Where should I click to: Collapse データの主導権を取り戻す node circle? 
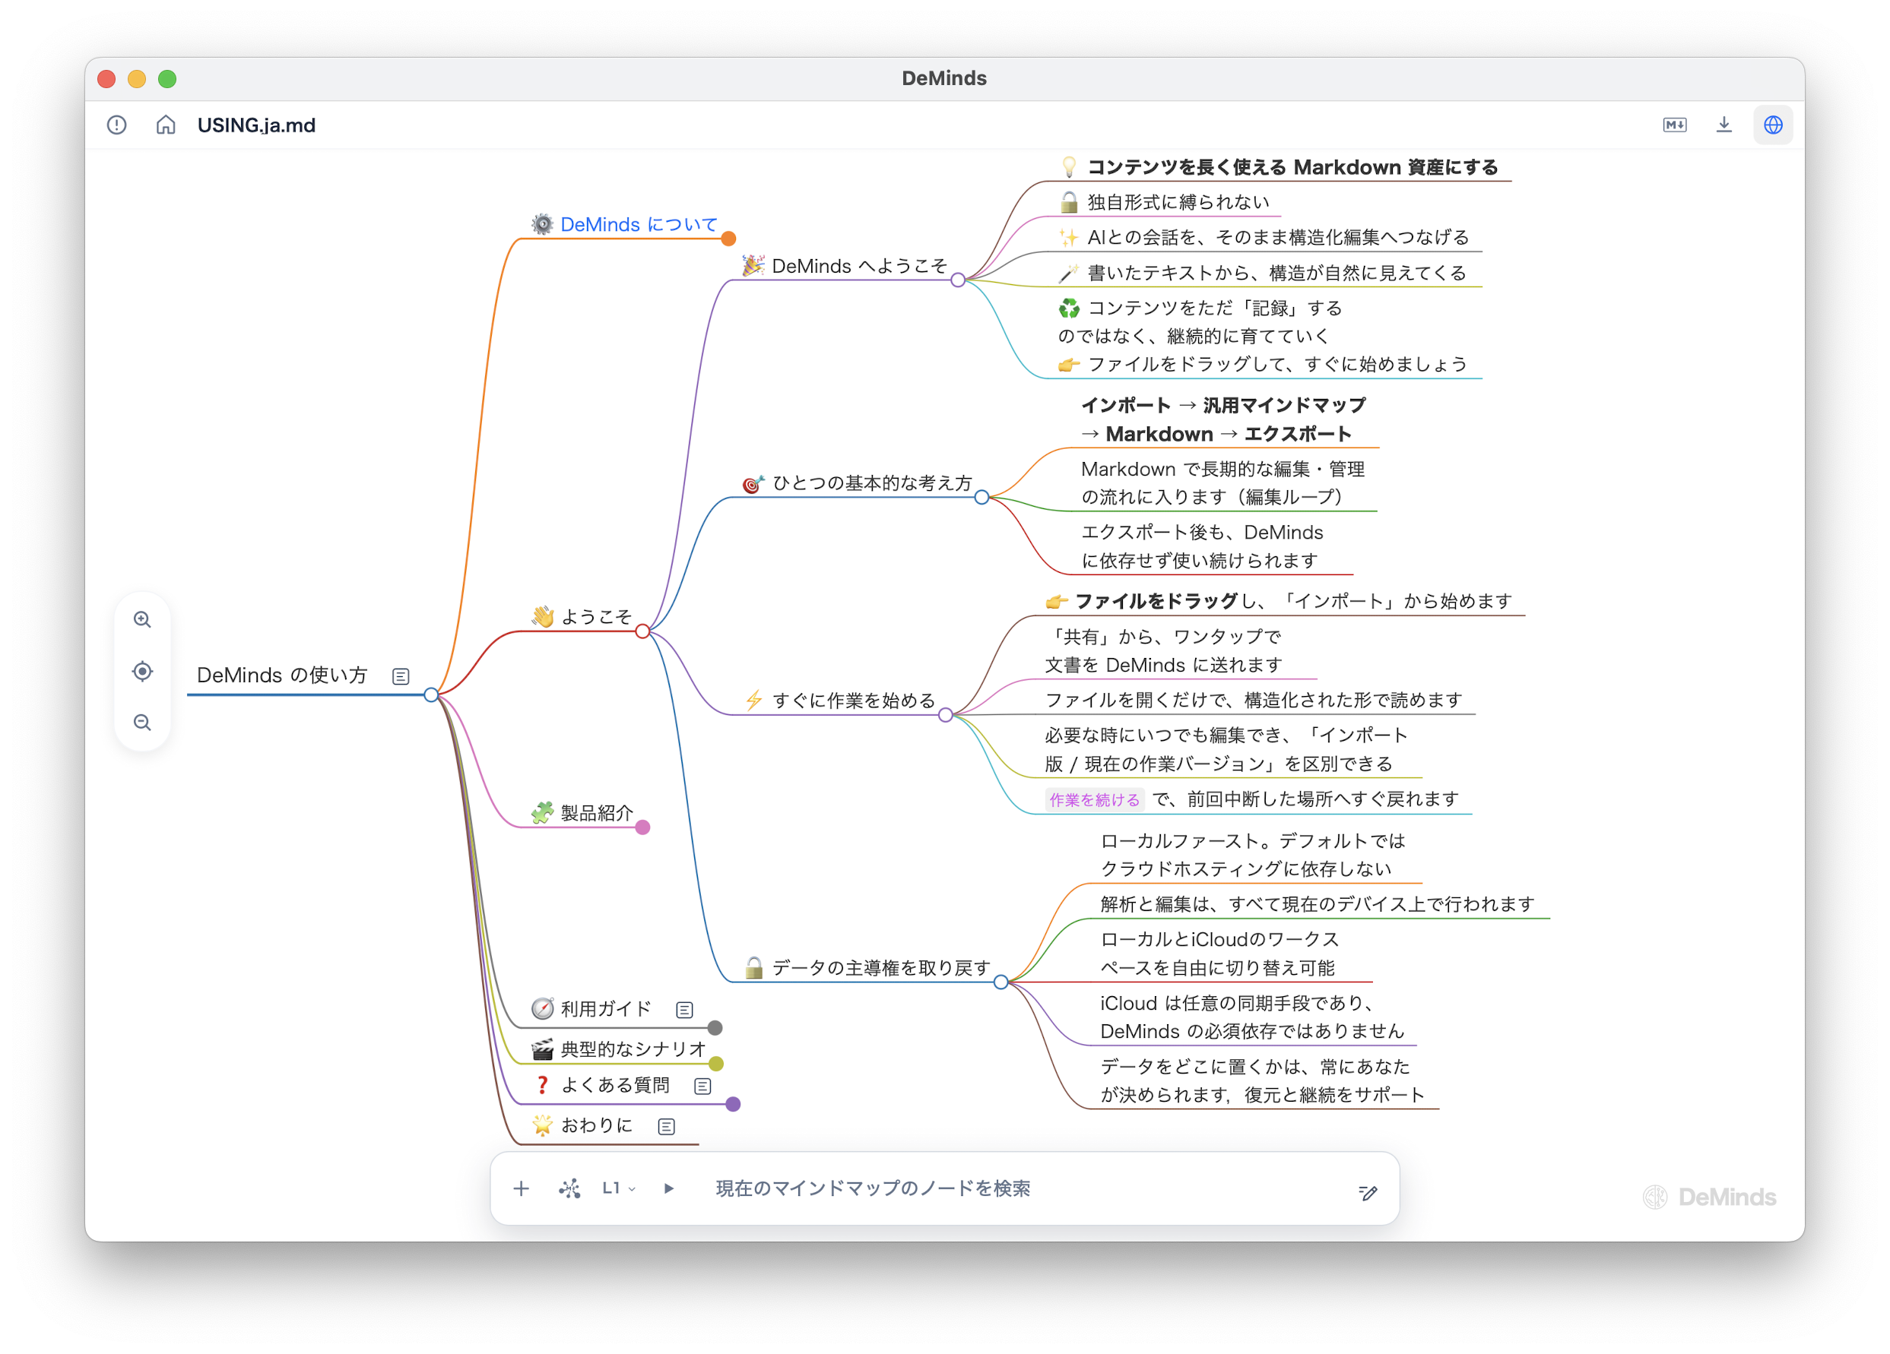1000,982
